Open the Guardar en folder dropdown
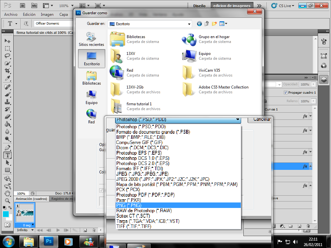The height and width of the screenshot is (248, 331). coord(189,24)
